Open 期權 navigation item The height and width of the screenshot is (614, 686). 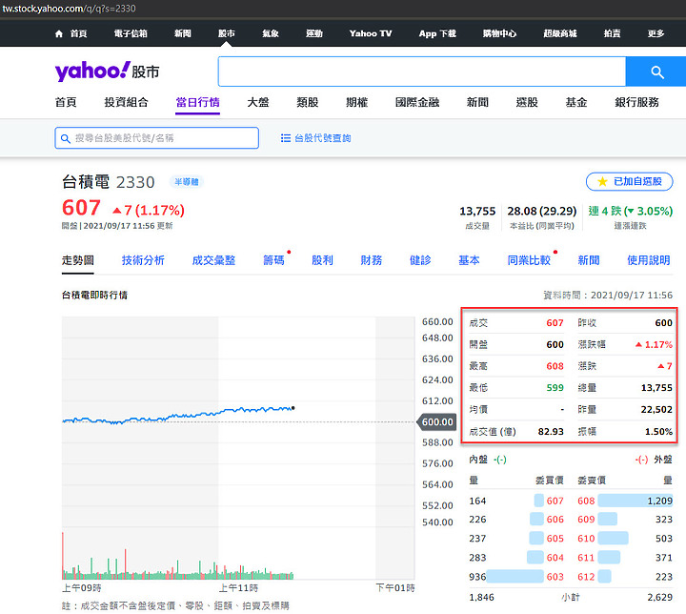click(x=356, y=102)
